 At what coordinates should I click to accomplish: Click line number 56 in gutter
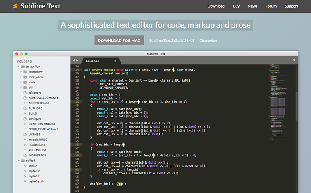[x=77, y=145]
